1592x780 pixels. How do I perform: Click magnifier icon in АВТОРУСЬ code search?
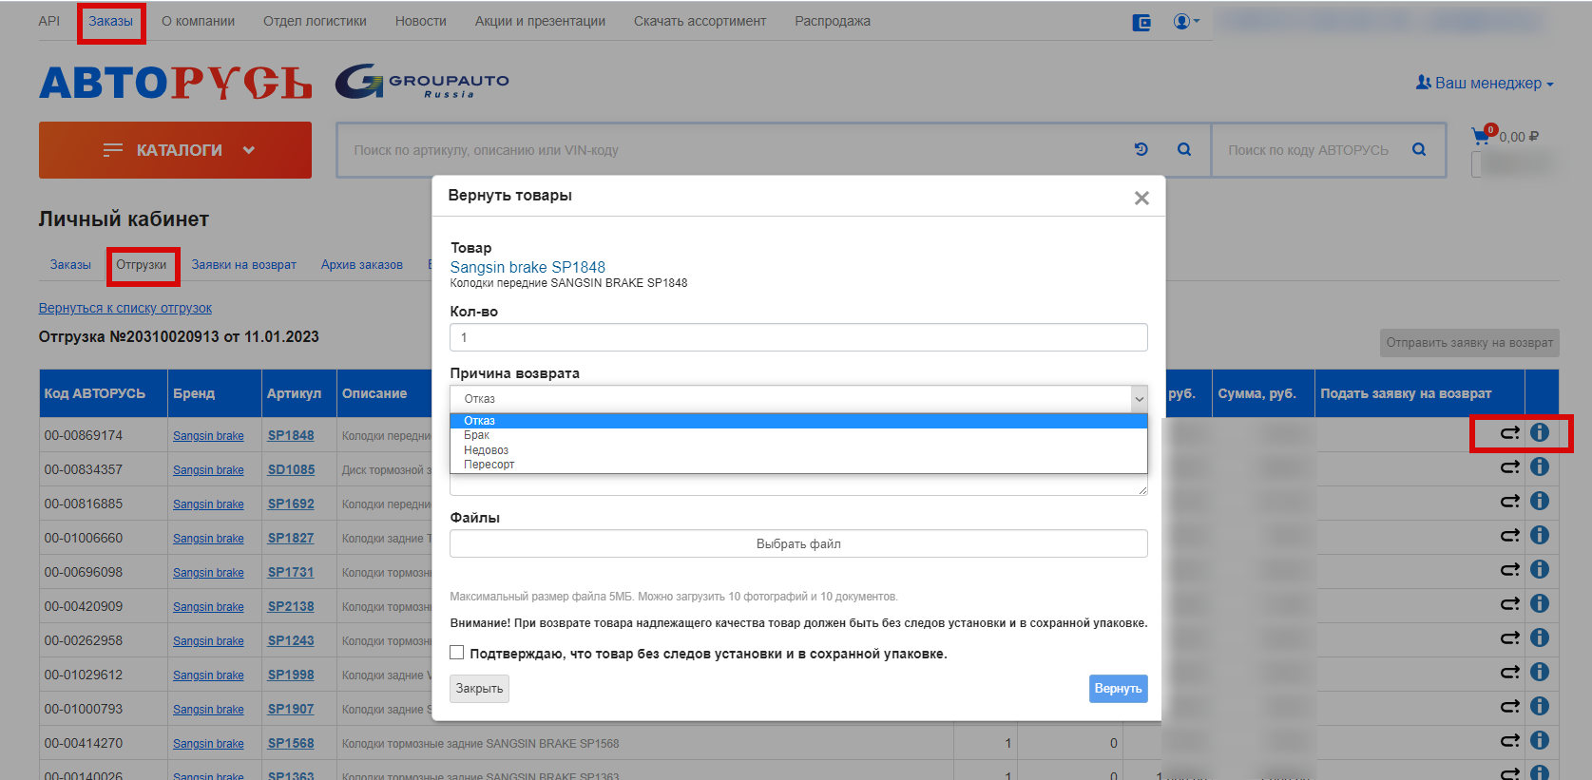(1419, 149)
